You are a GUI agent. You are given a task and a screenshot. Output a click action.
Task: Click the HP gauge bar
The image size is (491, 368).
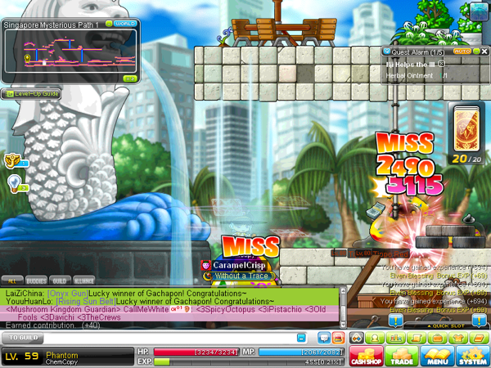pos(196,352)
